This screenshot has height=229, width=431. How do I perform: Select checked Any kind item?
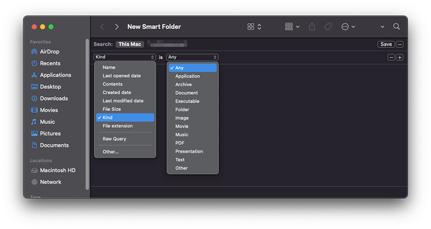coord(193,68)
